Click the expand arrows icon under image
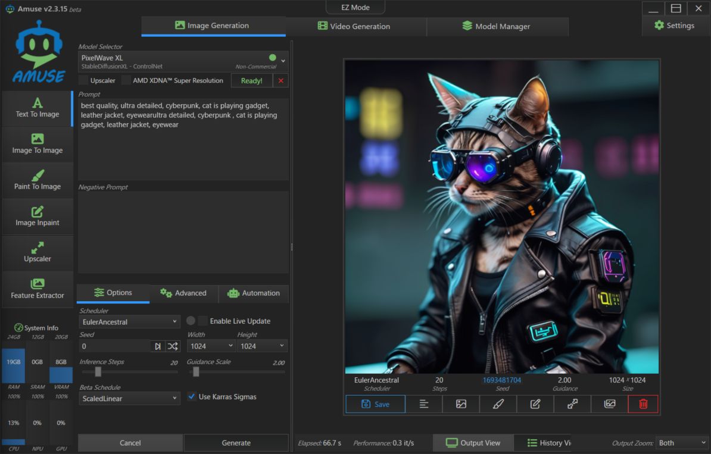Image resolution: width=711 pixels, height=454 pixels. point(572,404)
